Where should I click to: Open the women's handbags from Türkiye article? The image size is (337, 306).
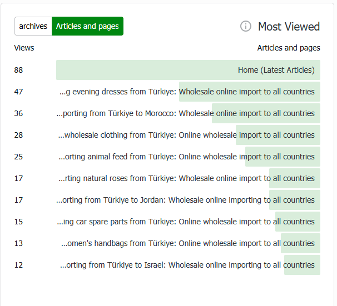188,243
